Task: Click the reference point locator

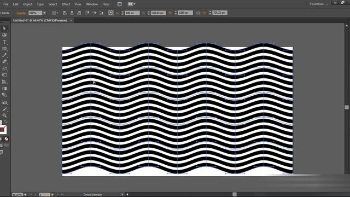Action: 110,13
